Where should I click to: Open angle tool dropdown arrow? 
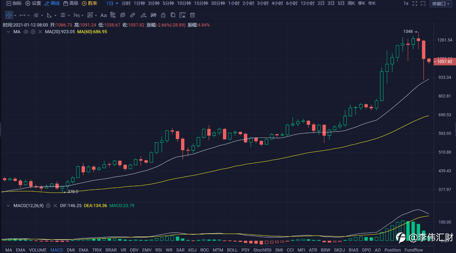[55, 16]
